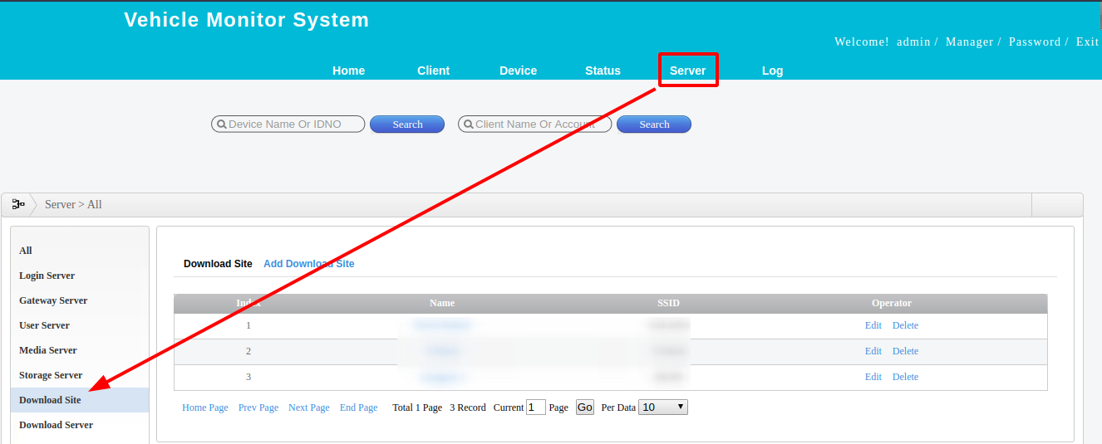The image size is (1102, 444).
Task: Select Login Server in the sidebar
Action: (47, 276)
